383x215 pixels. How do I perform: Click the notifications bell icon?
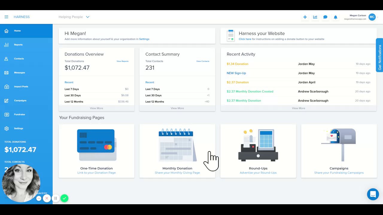(x=335, y=17)
